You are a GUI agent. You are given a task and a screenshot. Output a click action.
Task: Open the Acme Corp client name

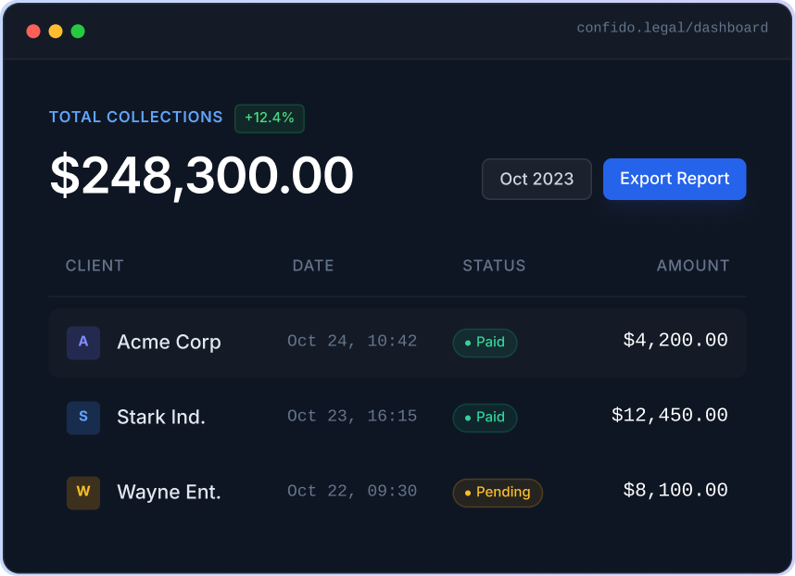[169, 343]
